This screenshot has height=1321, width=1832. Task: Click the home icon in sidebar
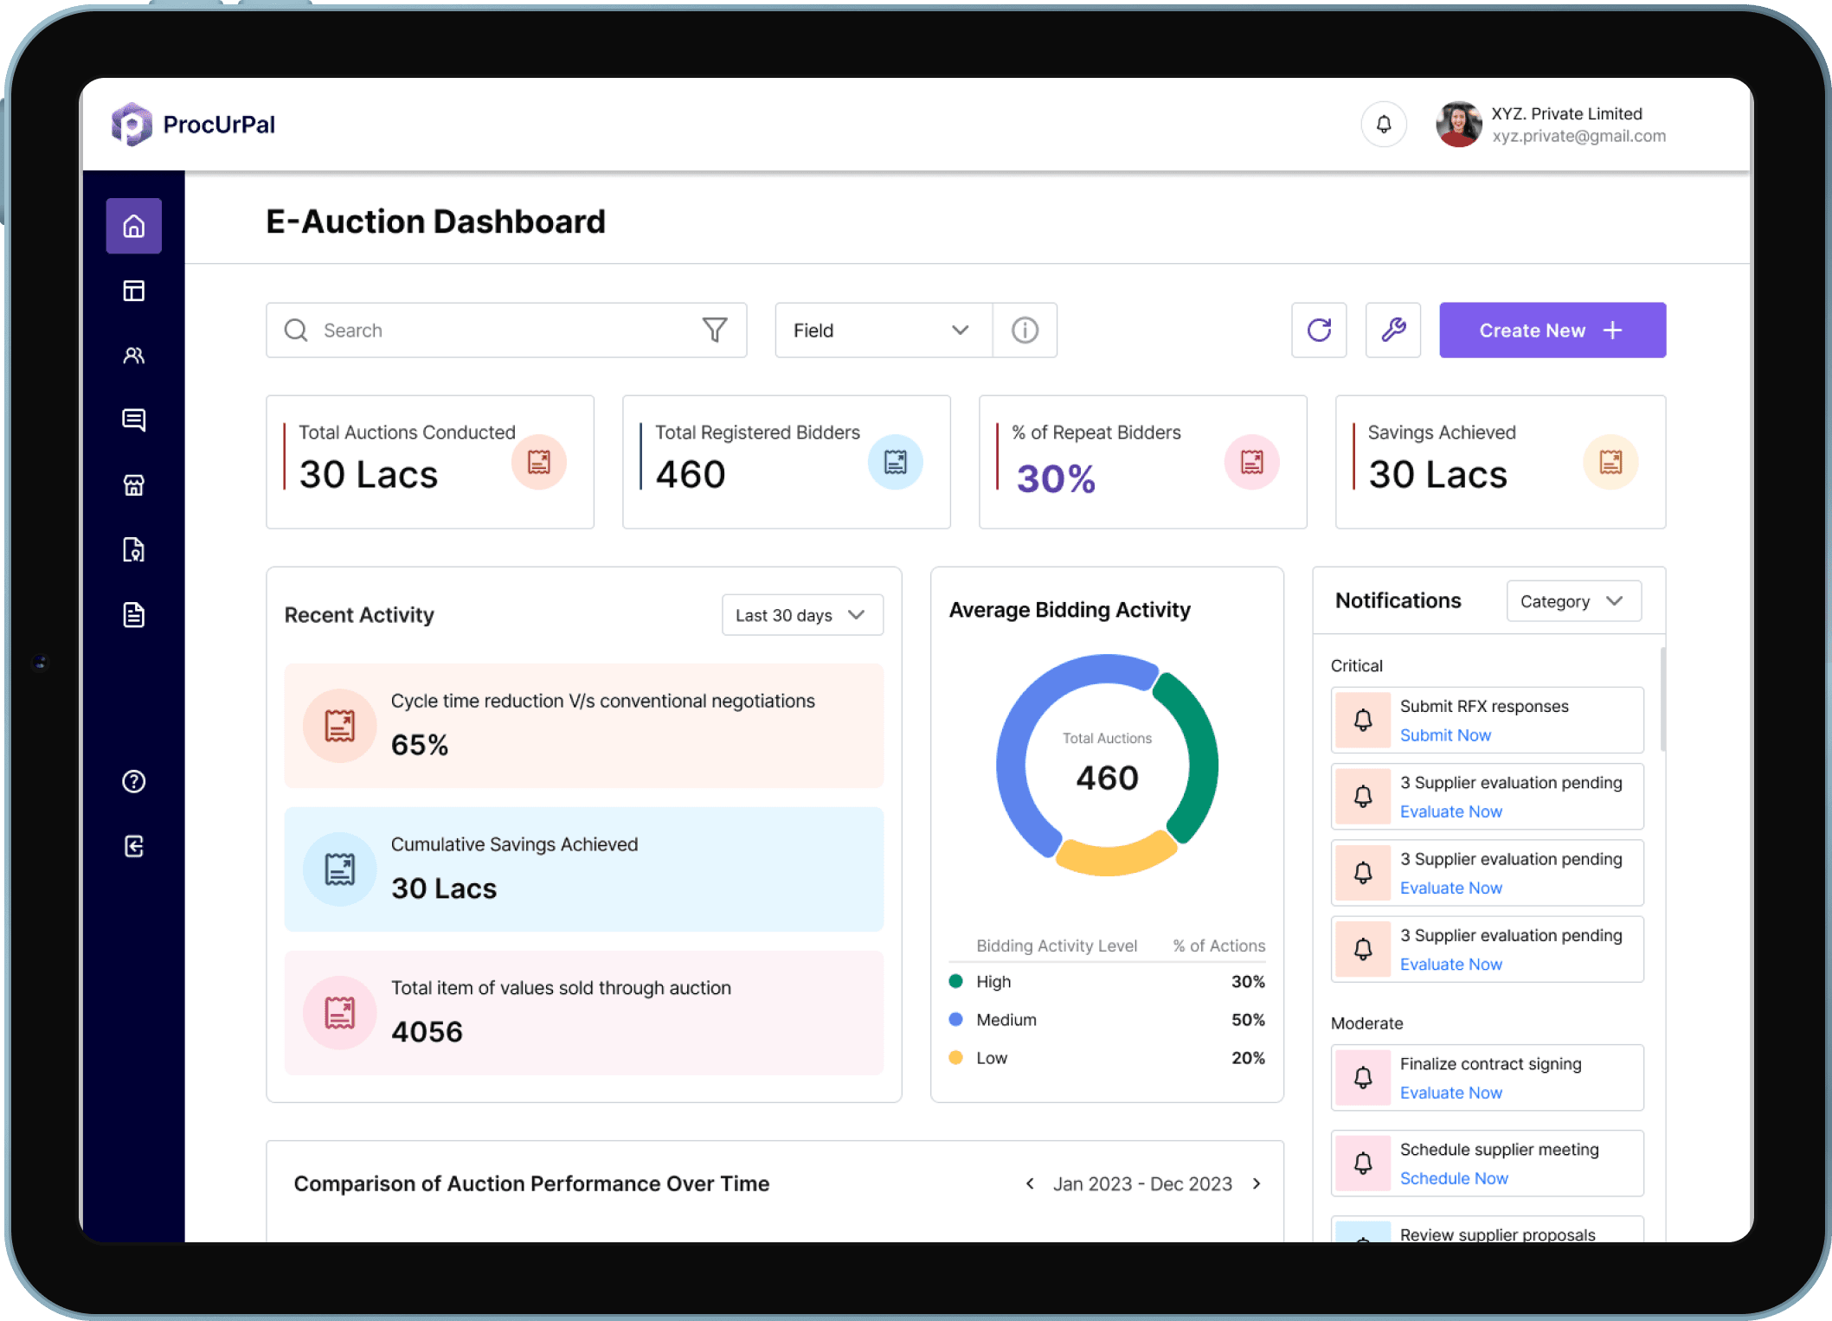(x=133, y=226)
